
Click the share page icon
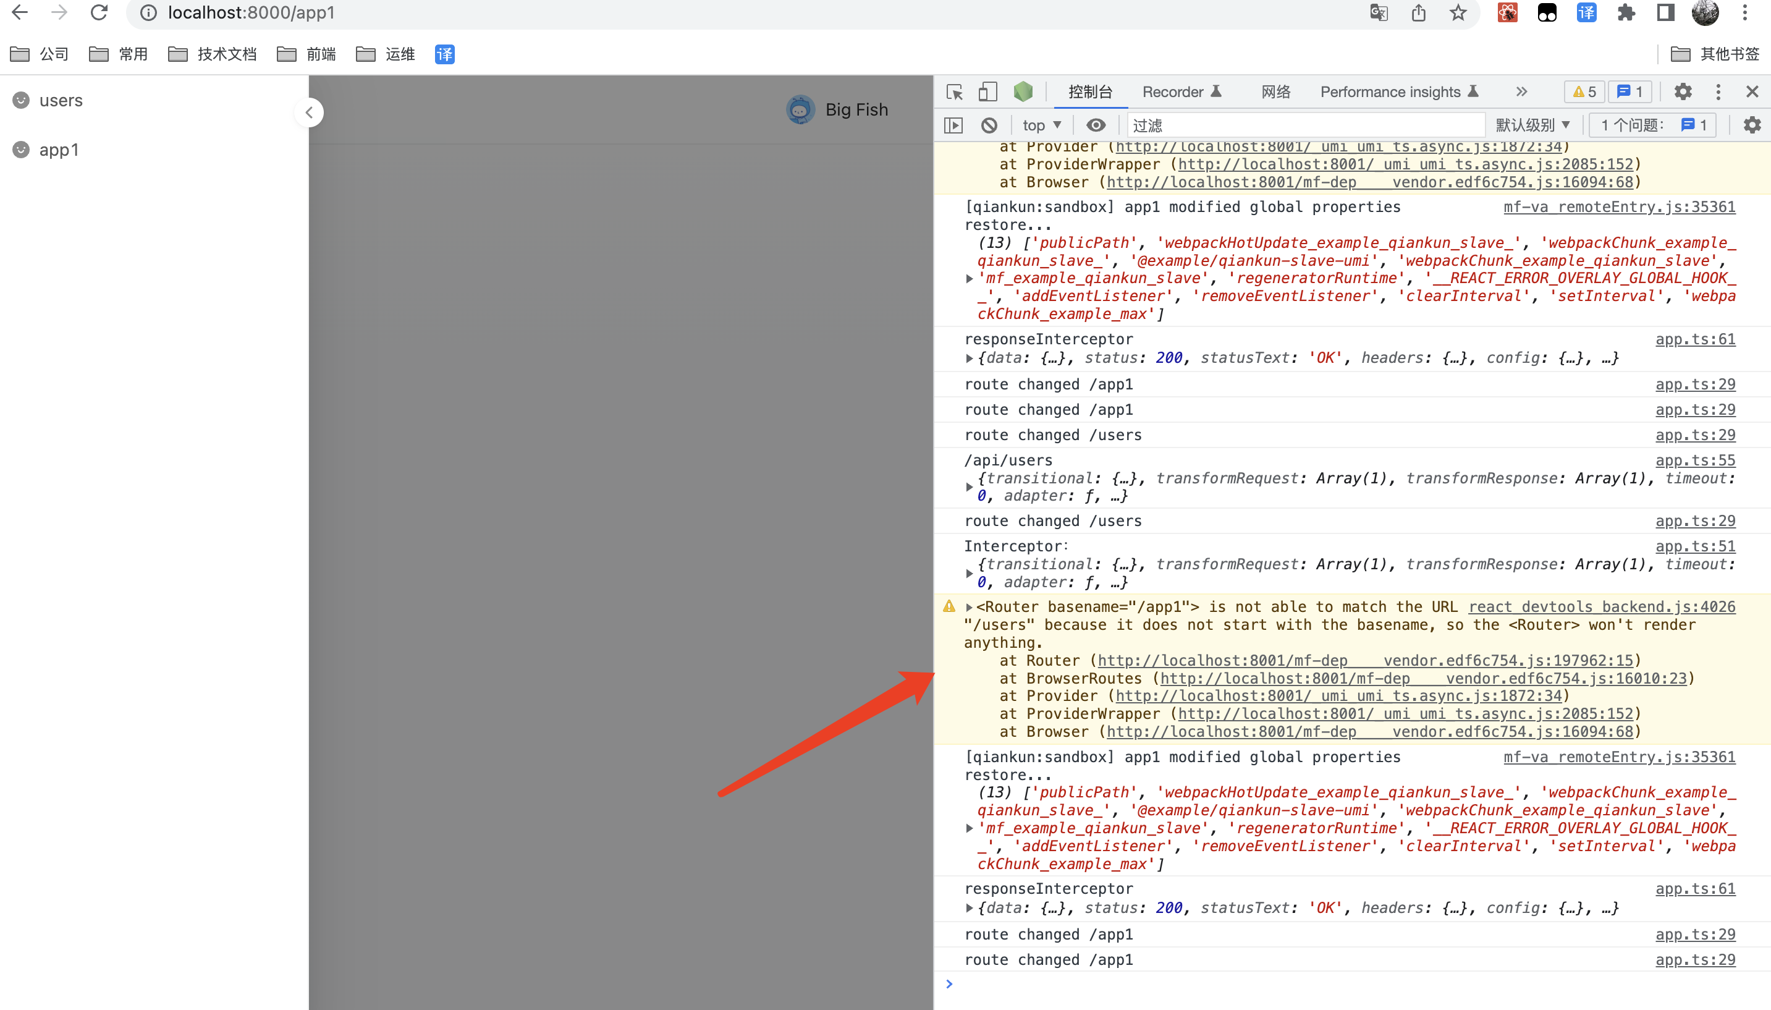tap(1418, 12)
